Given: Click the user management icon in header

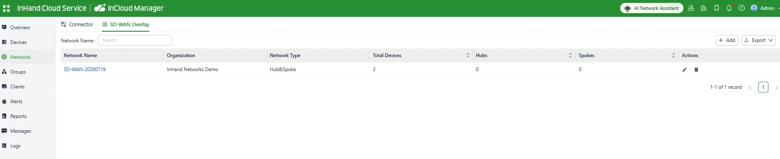Looking at the screenshot, I should tap(691, 8).
